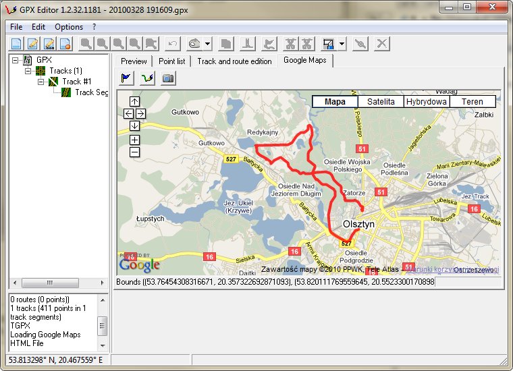This screenshot has height=371, width=513.
Task: Click the '0 routes (0 points))' log line
Action: [40, 299]
